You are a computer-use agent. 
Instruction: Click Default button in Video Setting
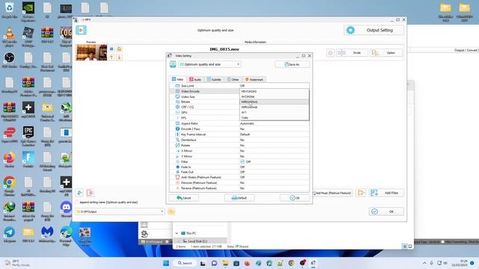point(239,198)
